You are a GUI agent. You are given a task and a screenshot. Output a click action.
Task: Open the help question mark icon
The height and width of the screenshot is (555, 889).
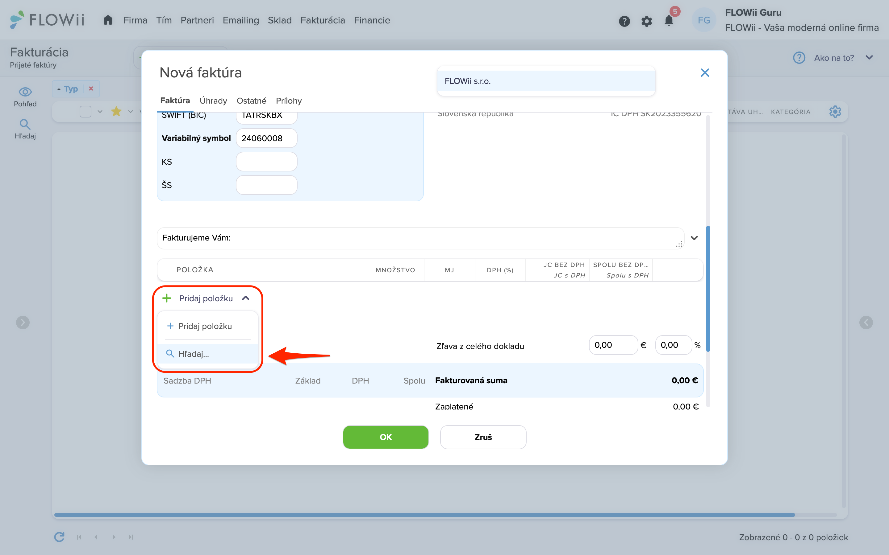tap(624, 21)
